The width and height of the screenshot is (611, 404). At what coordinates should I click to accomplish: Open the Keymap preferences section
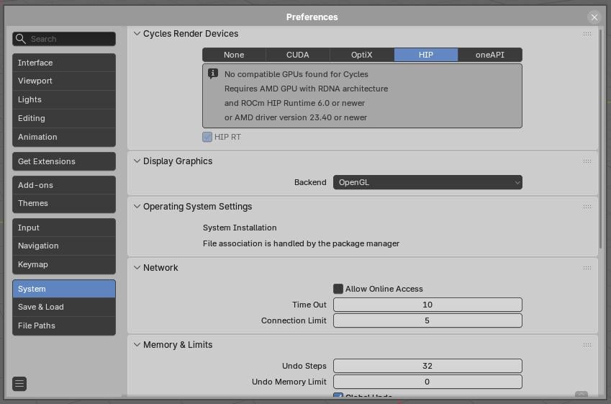click(x=64, y=264)
